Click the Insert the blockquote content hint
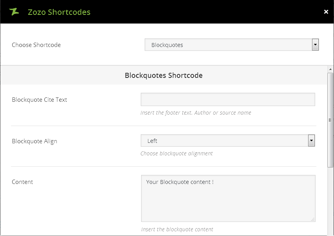The height and width of the screenshot is (236, 334). coord(177,229)
